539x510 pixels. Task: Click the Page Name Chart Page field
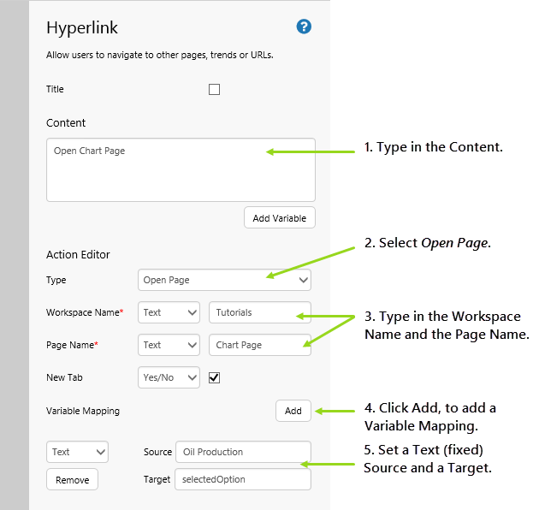tap(259, 345)
